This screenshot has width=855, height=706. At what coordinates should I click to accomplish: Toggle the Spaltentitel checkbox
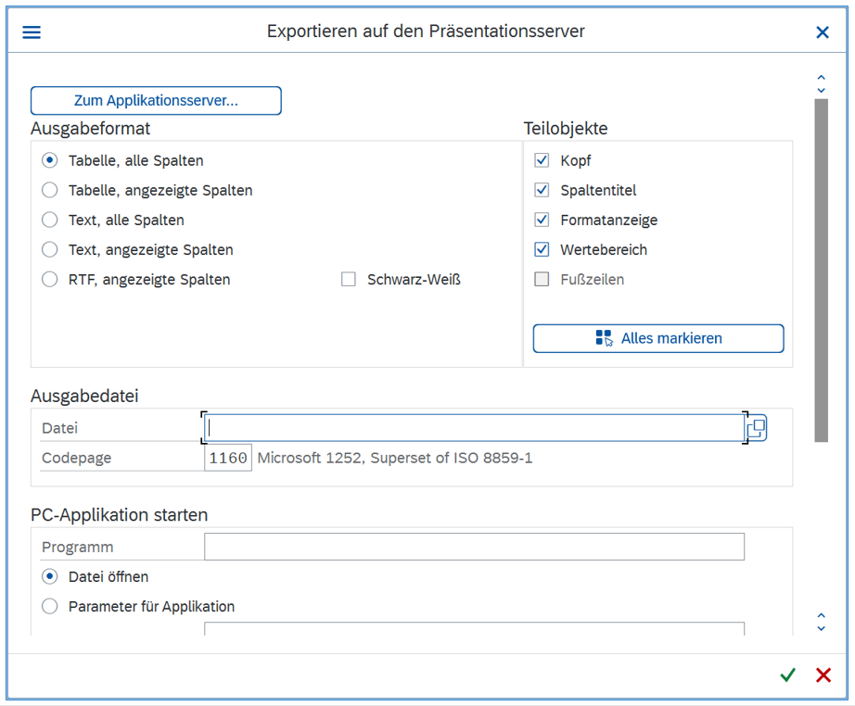pyautogui.click(x=542, y=191)
